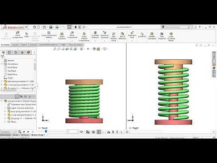Click Update Speedpak

click(152, 36)
